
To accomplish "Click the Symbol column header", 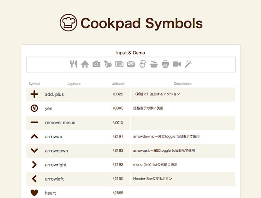I will pos(34,84).
